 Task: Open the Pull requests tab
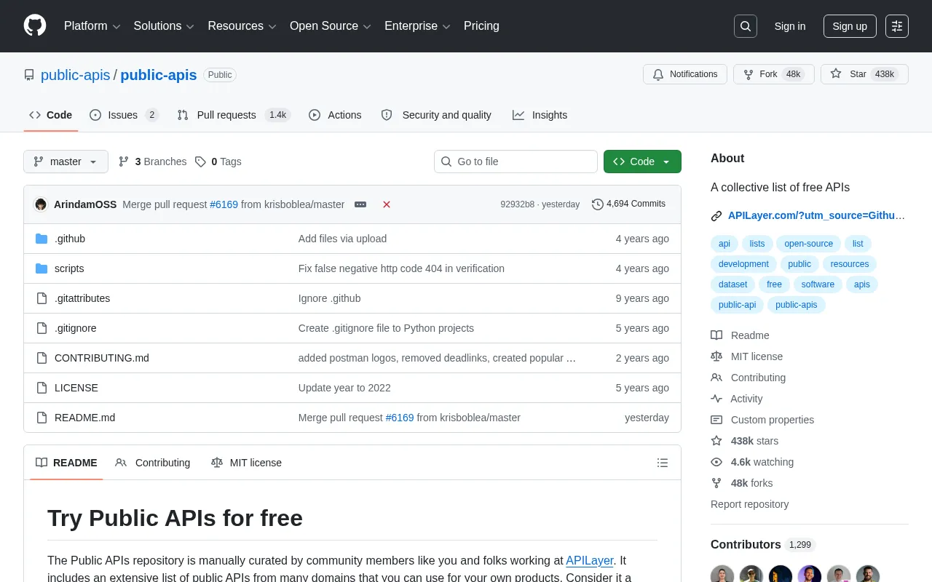click(x=234, y=115)
